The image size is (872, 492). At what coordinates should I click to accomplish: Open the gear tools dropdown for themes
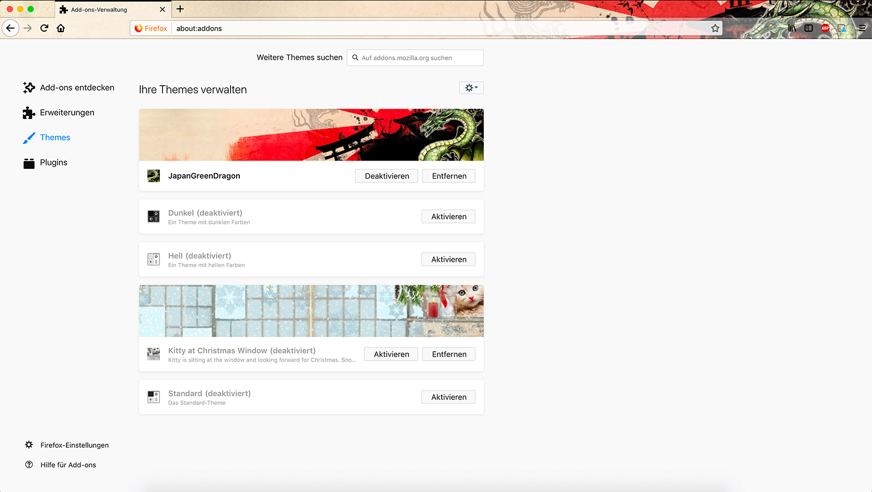pos(471,88)
